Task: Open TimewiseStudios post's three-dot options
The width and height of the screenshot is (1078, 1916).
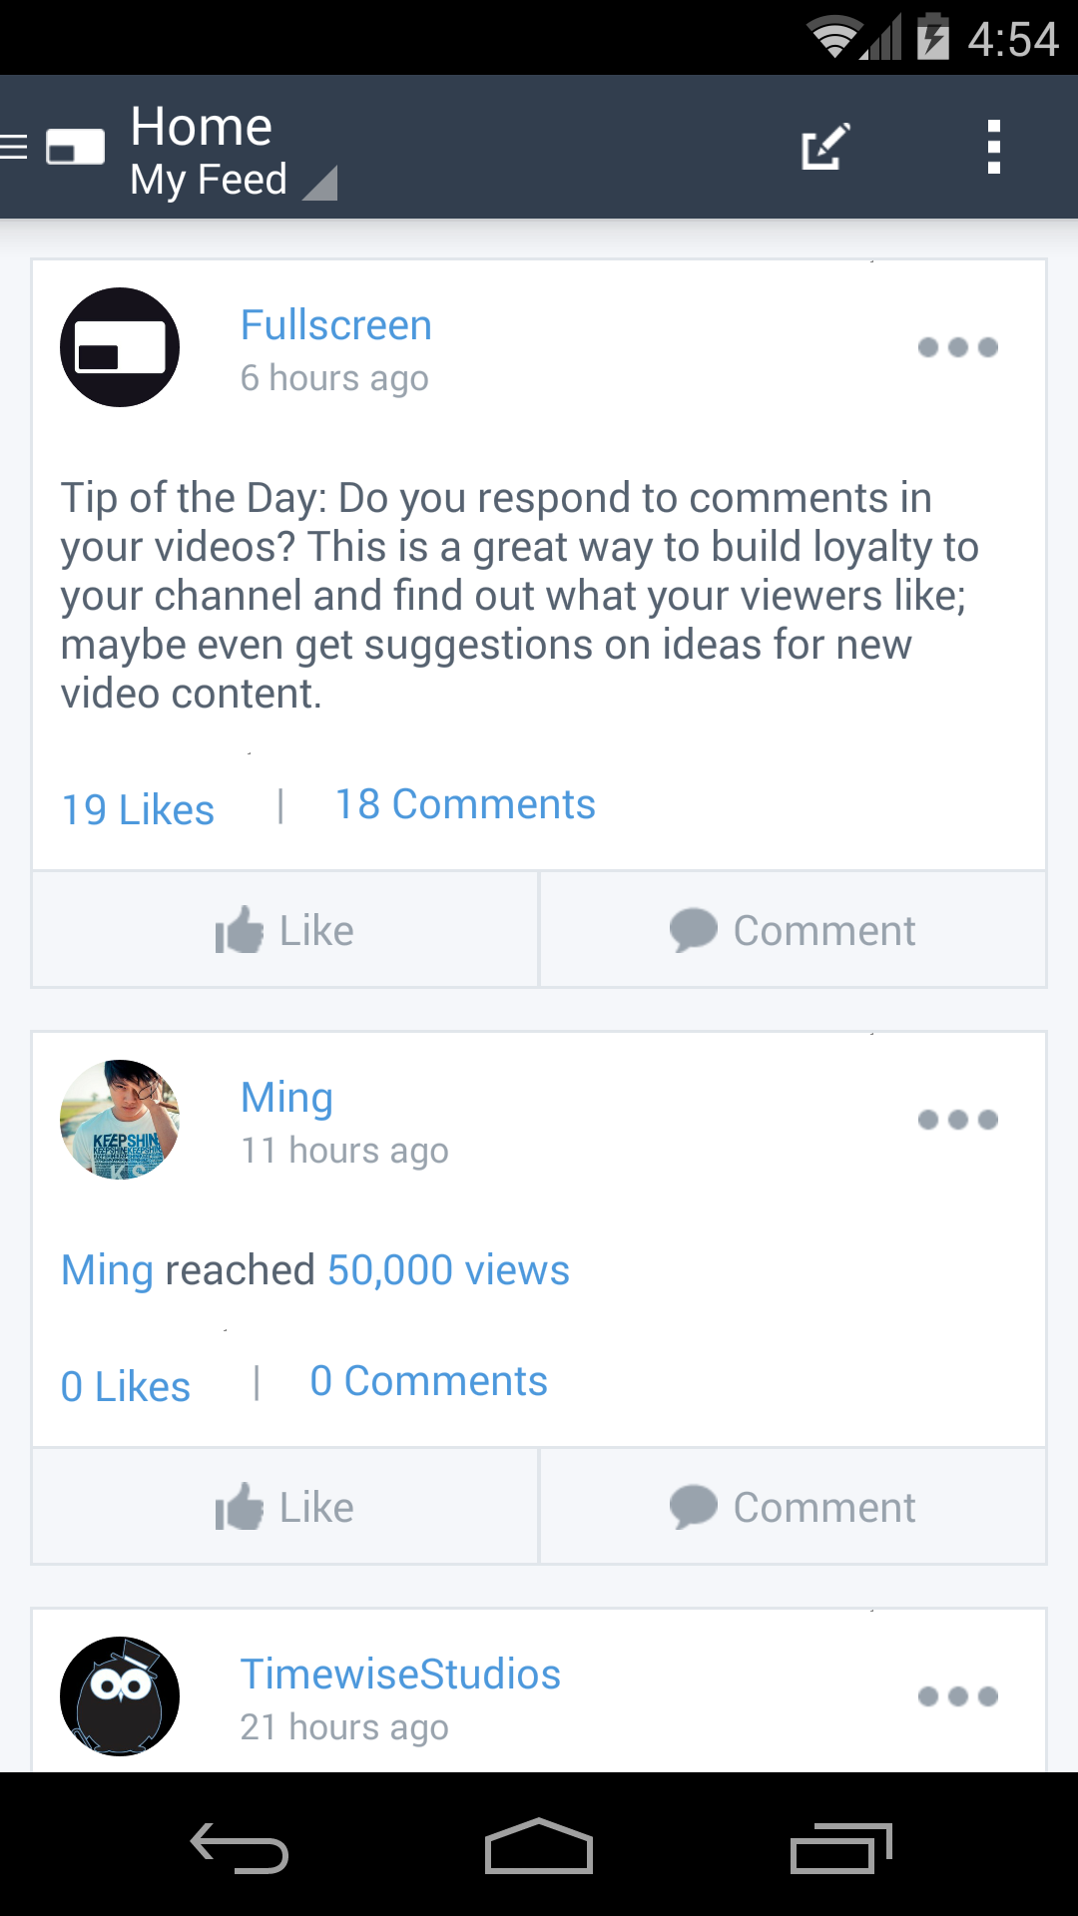Action: (957, 1696)
